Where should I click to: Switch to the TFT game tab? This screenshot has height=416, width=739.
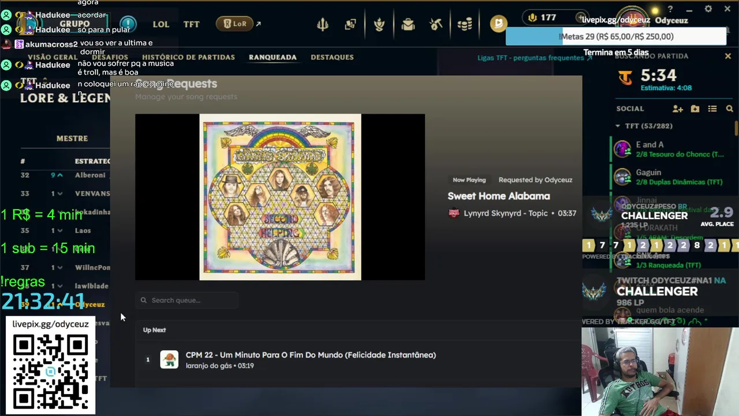pos(191,24)
